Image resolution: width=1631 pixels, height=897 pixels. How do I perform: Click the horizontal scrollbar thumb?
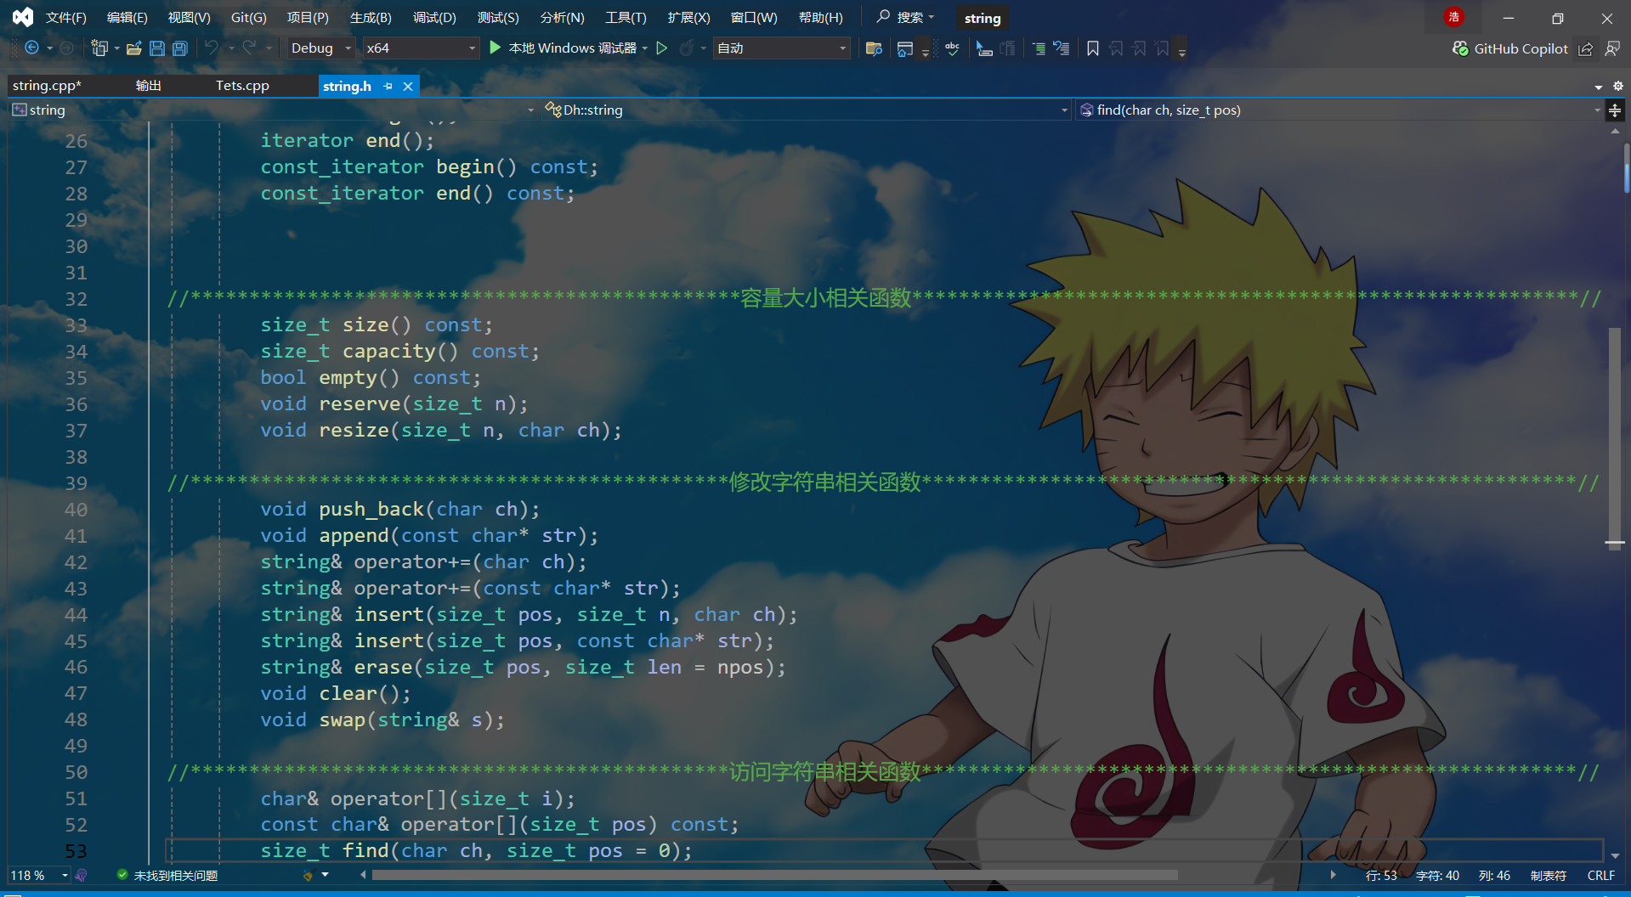(x=774, y=875)
